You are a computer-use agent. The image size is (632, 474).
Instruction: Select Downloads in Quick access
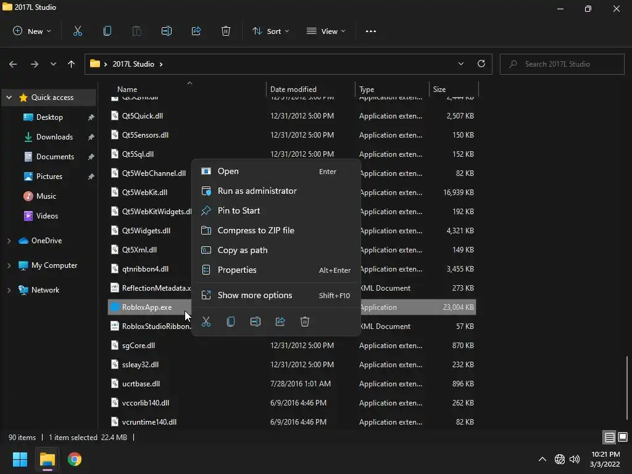tap(49, 137)
